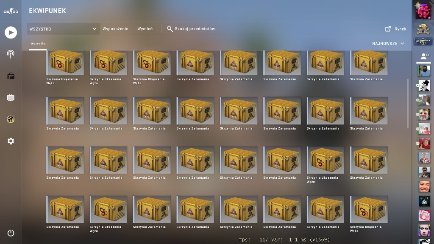434x244 pixels.
Task: Open the broadcast antenna news icon
Action: (11, 54)
